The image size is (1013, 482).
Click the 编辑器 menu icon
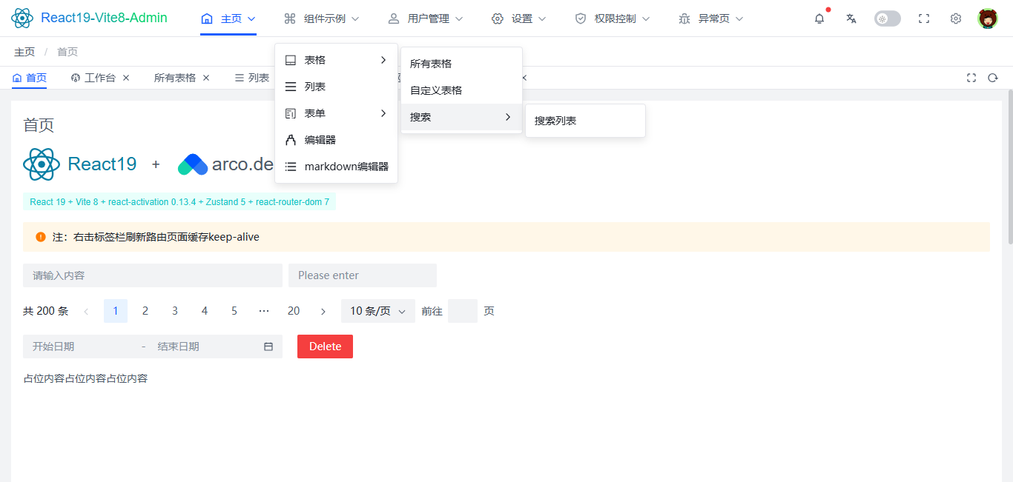pyautogui.click(x=291, y=140)
